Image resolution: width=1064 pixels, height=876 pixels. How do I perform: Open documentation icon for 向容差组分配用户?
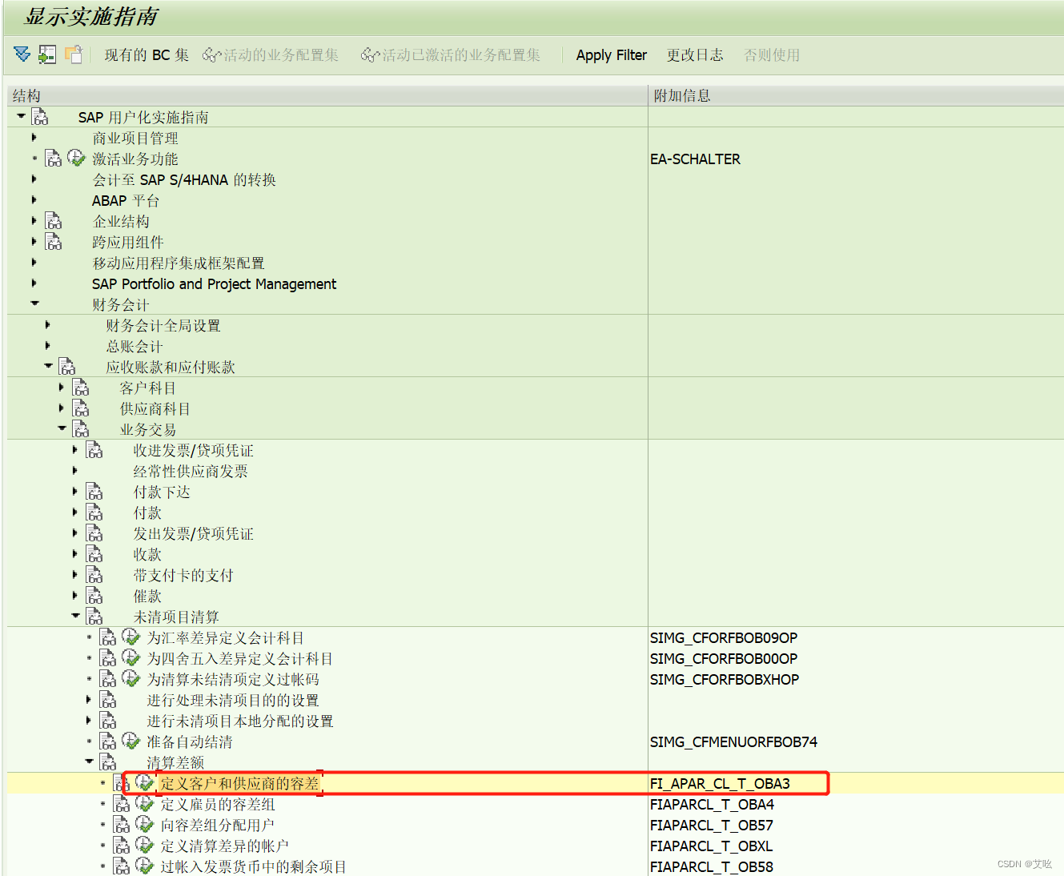click(x=122, y=825)
